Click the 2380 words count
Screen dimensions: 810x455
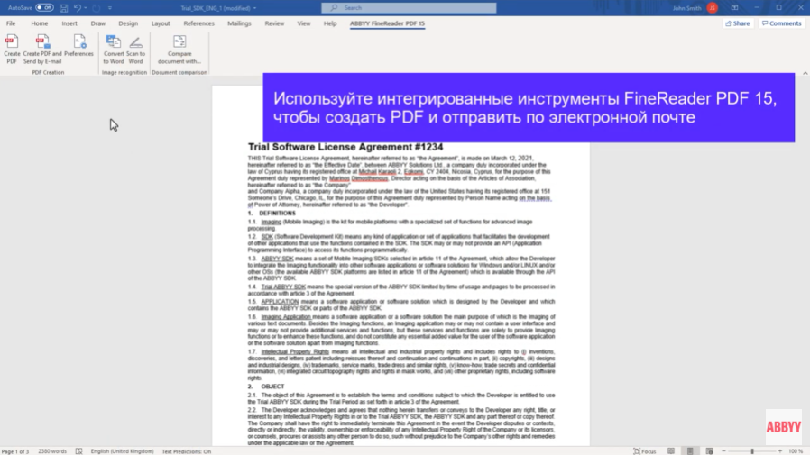(x=52, y=451)
